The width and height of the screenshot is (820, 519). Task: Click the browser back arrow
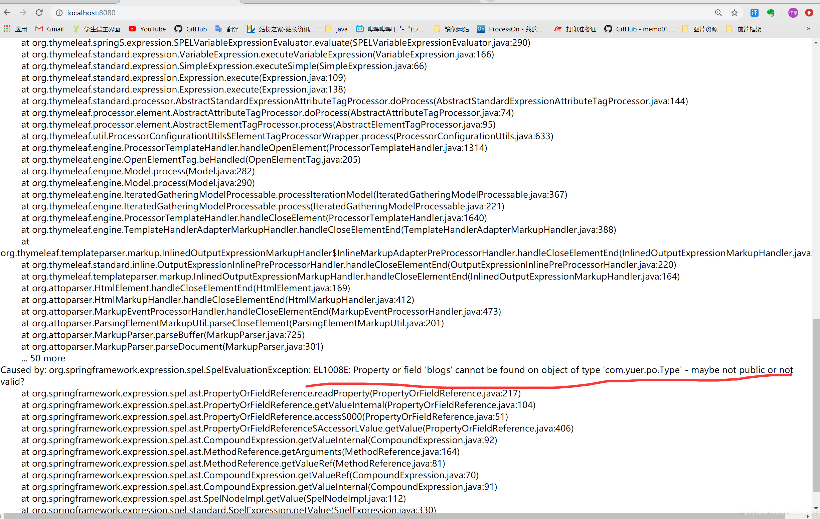coord(7,13)
